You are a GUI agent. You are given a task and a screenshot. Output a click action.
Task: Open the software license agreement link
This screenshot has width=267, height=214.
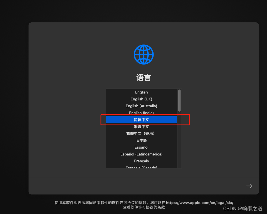(199, 203)
